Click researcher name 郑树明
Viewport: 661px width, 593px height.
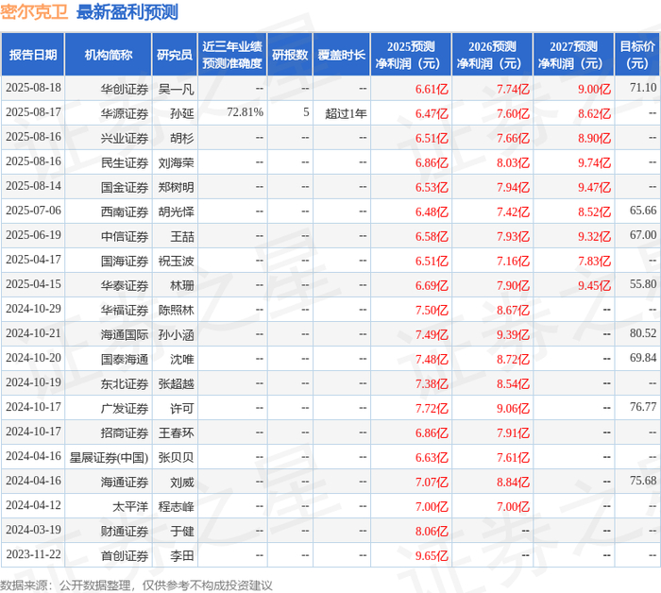177,187
